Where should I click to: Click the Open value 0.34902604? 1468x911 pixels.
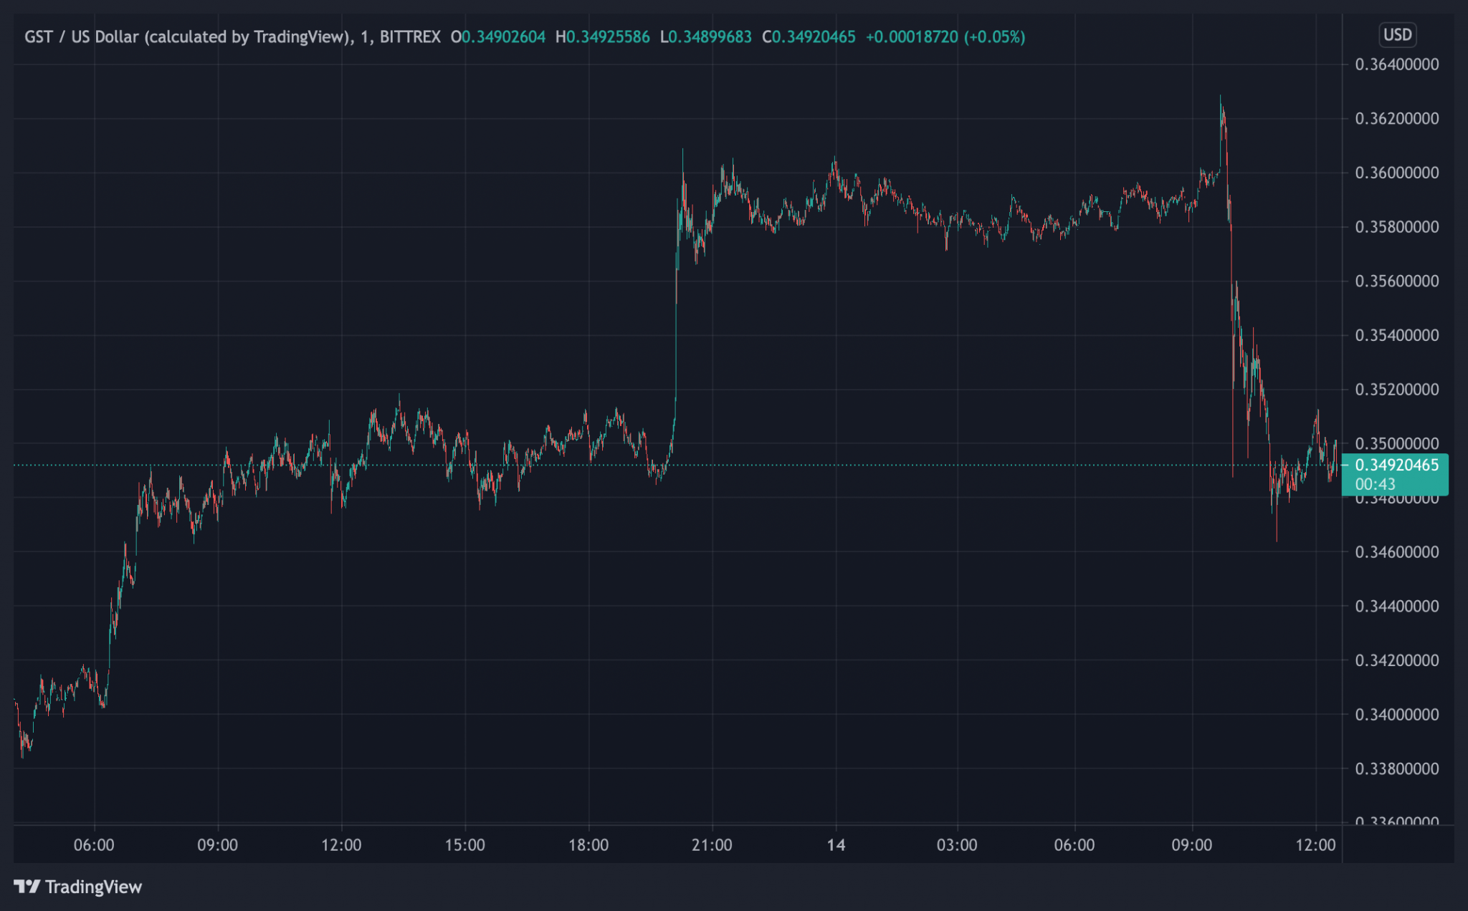[503, 37]
